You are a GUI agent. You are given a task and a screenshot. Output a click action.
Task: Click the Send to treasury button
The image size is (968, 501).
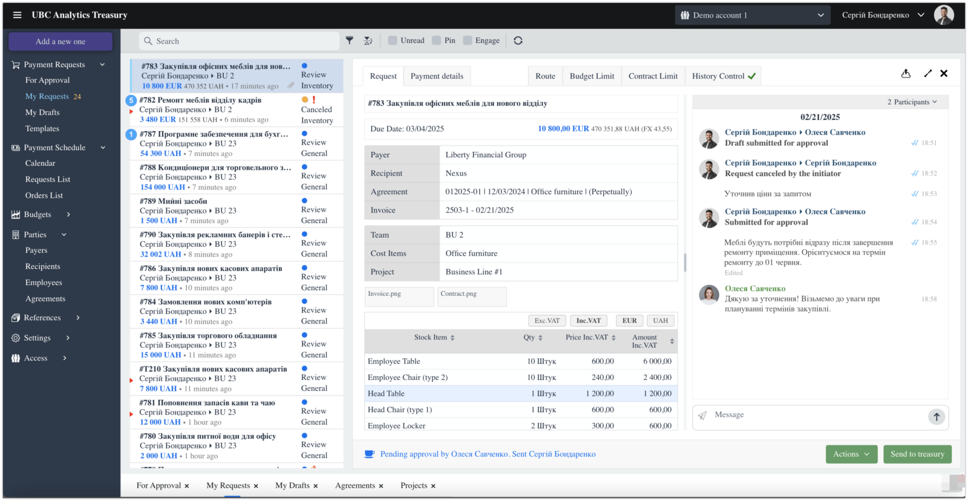(917, 454)
